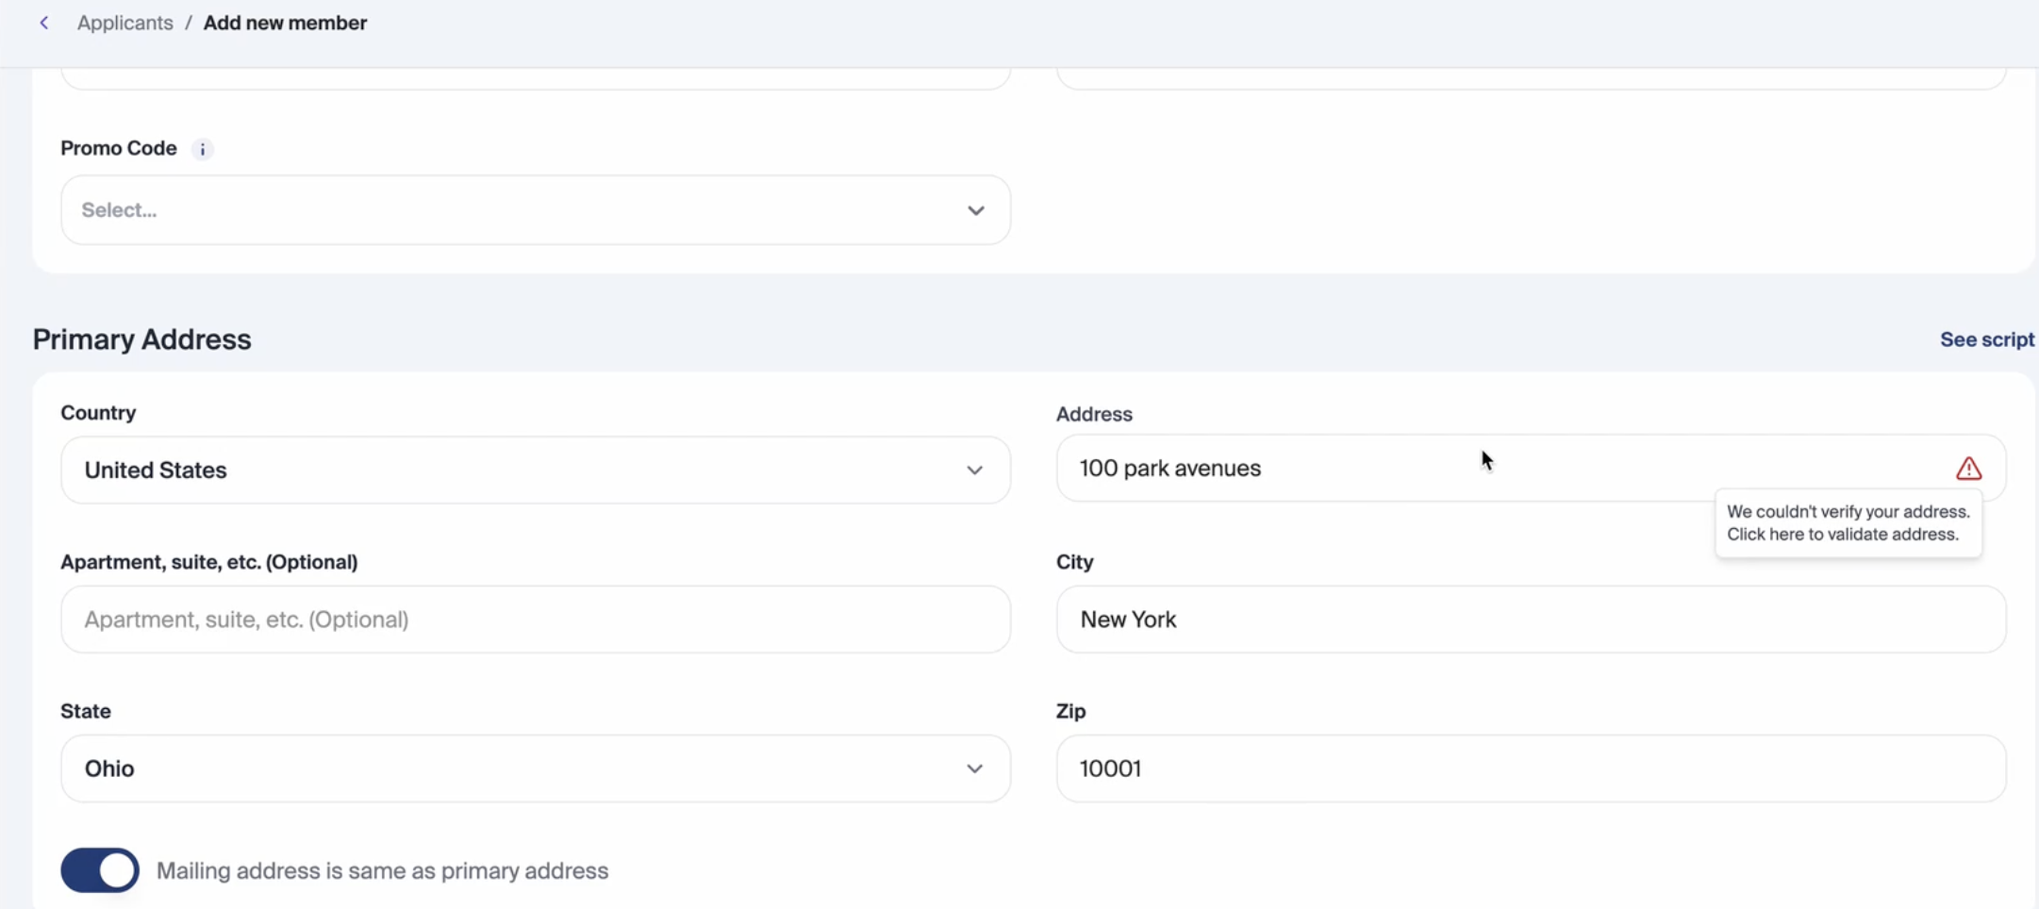The height and width of the screenshot is (909, 2039).
Task: Click the Promo Code dropdown chevron
Action: tap(975, 210)
